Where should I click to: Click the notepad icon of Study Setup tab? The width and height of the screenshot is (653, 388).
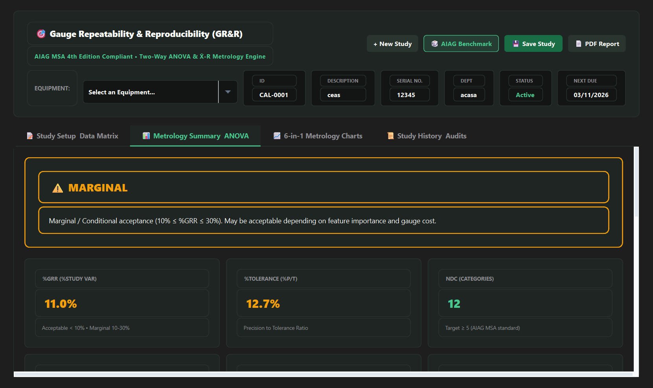[30, 136]
